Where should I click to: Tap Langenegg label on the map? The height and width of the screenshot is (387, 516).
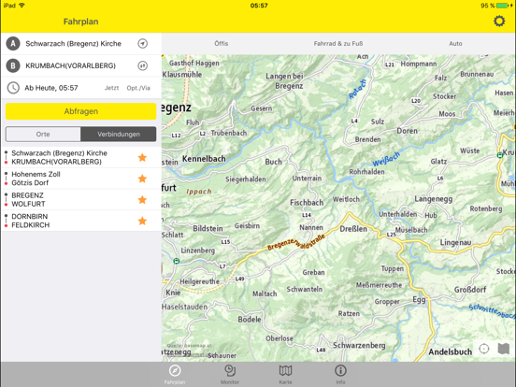434,199
